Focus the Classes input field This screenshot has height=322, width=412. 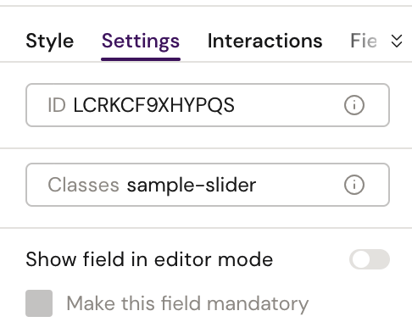tap(208, 185)
